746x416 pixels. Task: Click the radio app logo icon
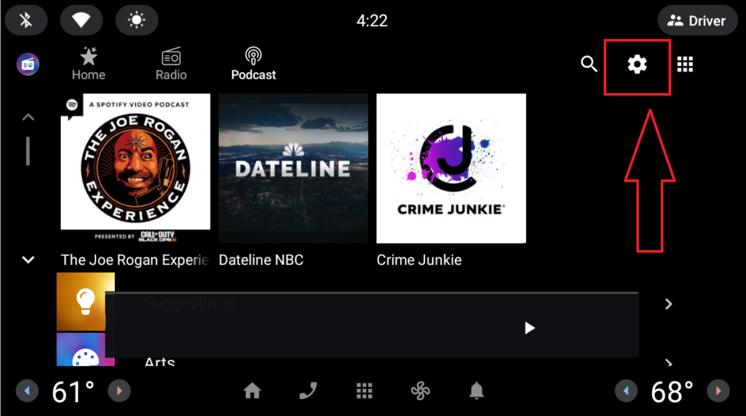click(x=28, y=65)
